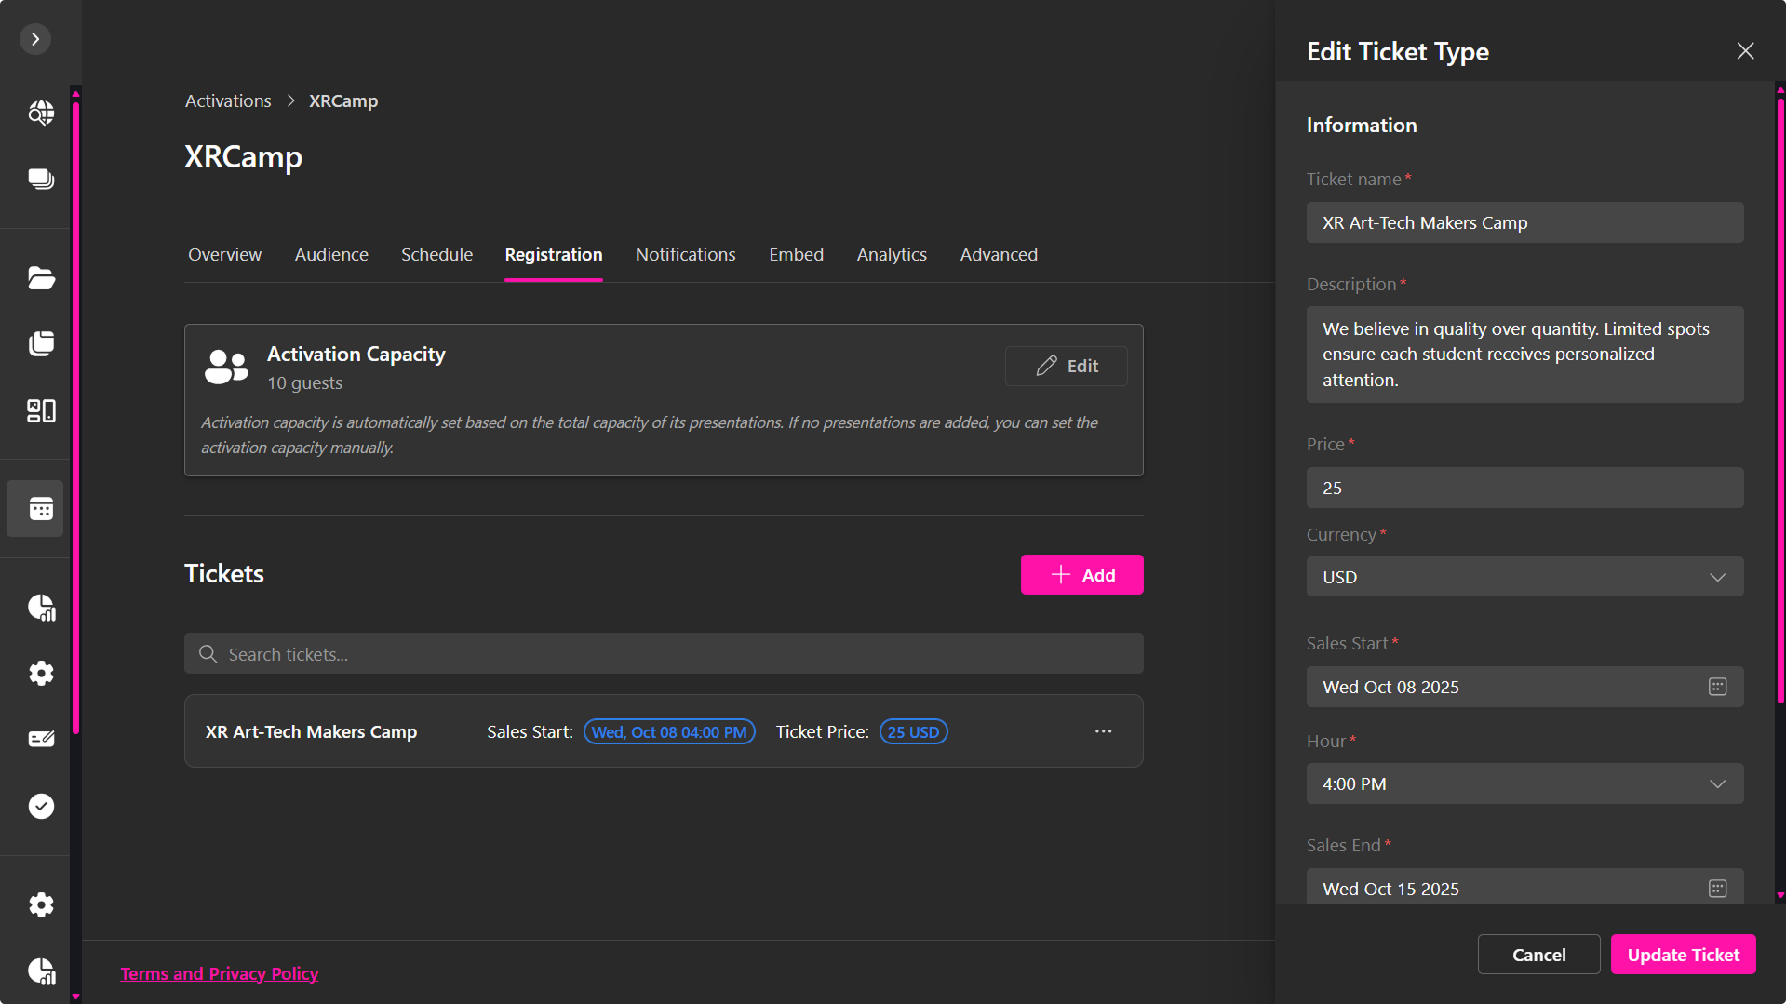Image resolution: width=1786 pixels, height=1004 pixels.
Task: Open the Terms and Privacy Policy link
Action: pos(220,973)
